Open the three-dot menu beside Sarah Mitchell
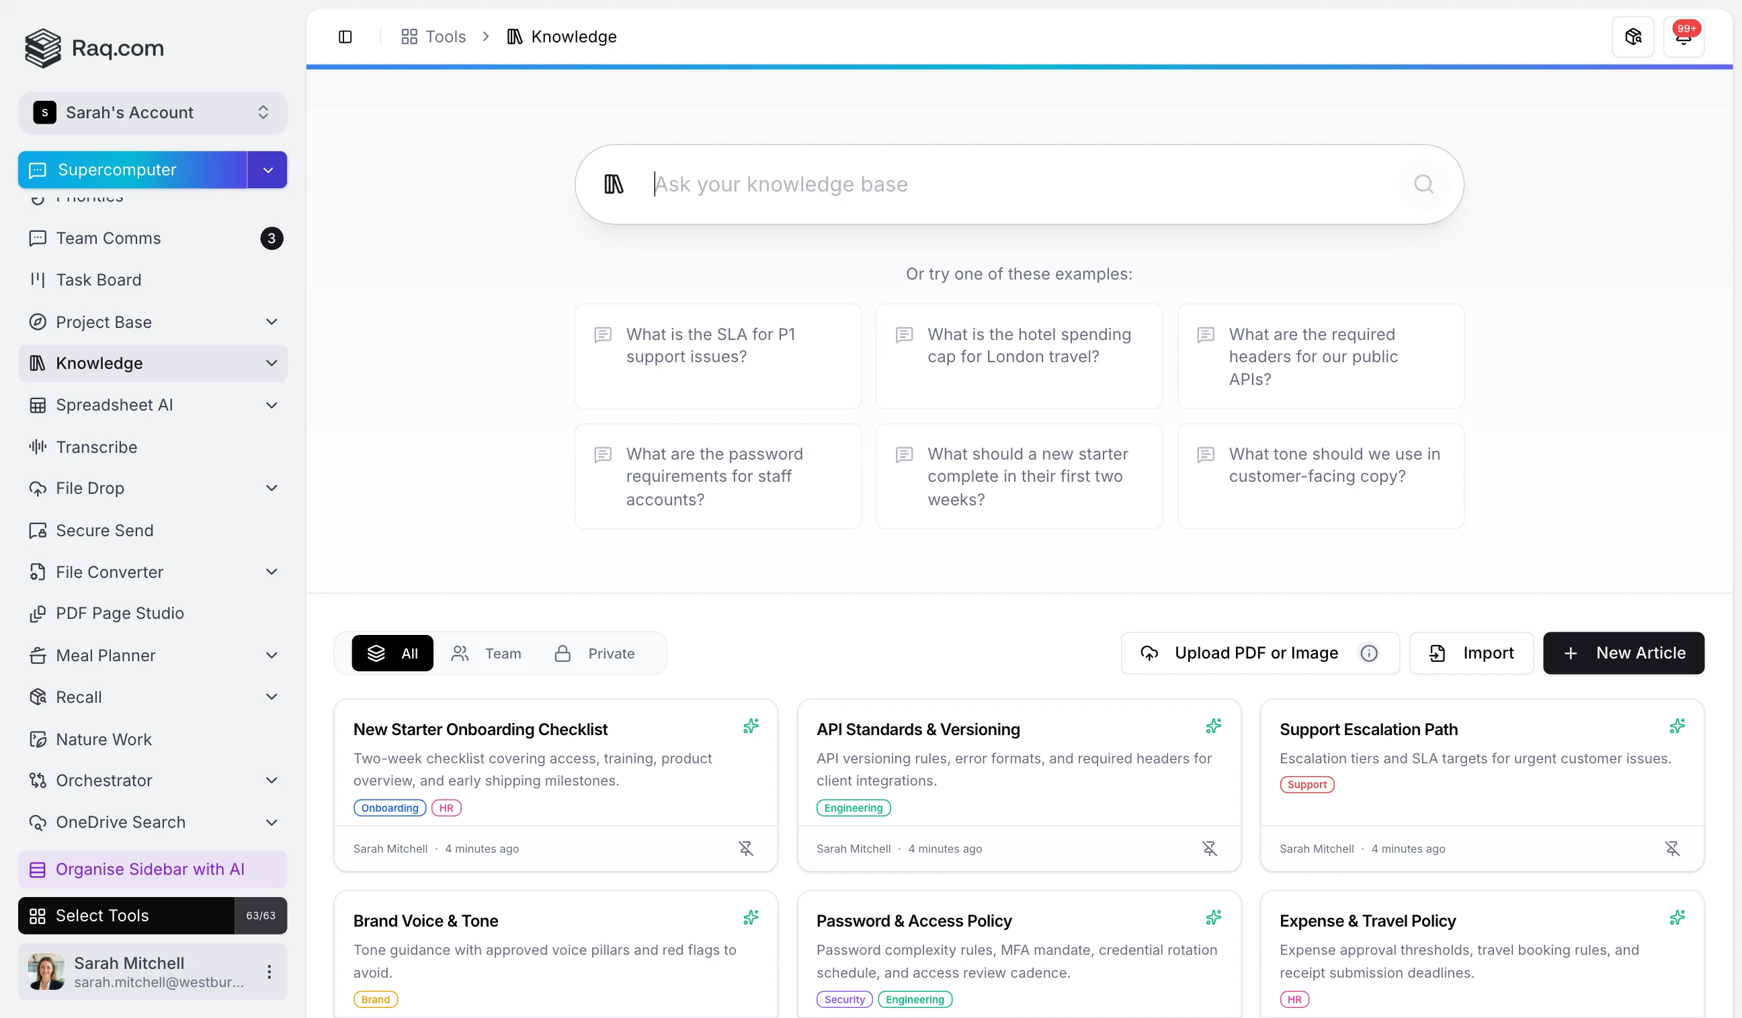1742x1018 pixels. pos(269,972)
